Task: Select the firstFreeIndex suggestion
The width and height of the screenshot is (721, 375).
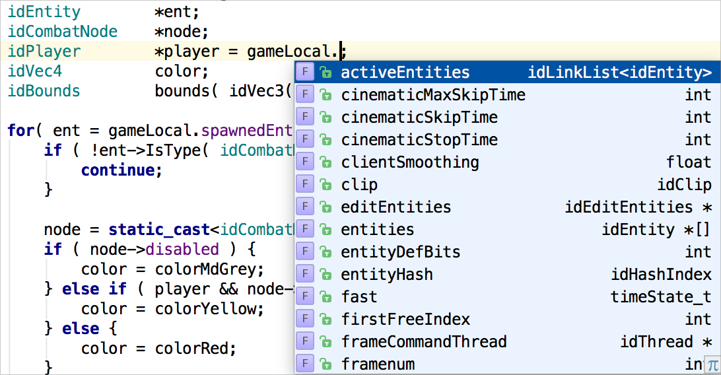Action: point(405,320)
